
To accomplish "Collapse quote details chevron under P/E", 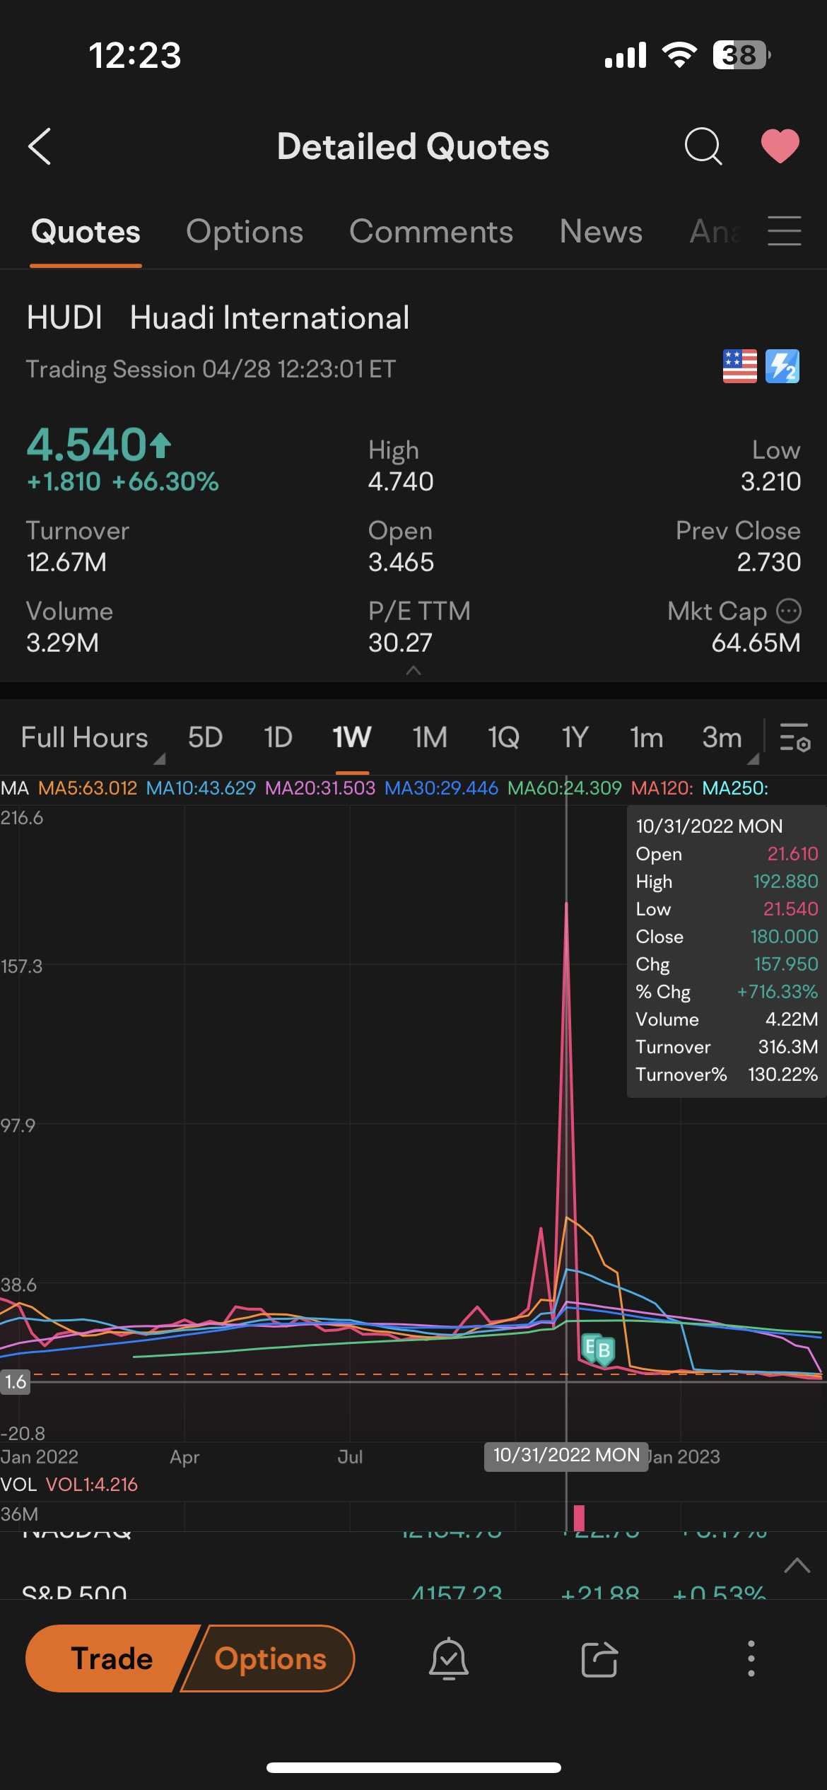I will tap(413, 669).
